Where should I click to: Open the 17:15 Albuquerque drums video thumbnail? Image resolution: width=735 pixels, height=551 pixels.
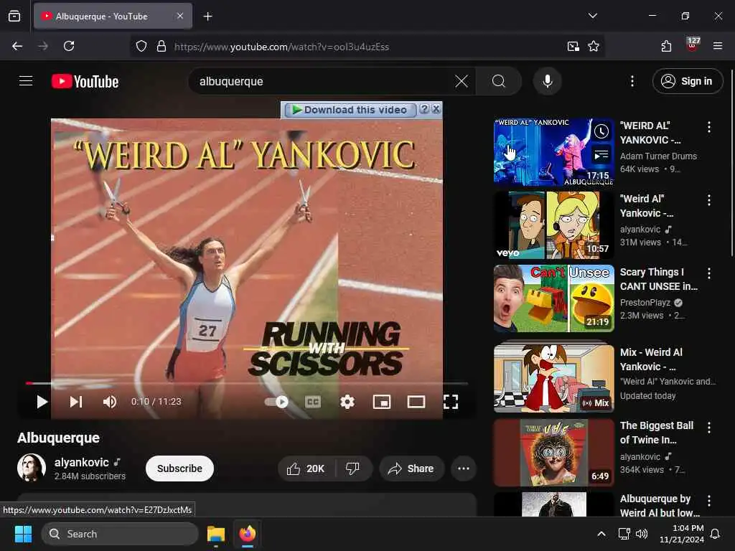553,152
